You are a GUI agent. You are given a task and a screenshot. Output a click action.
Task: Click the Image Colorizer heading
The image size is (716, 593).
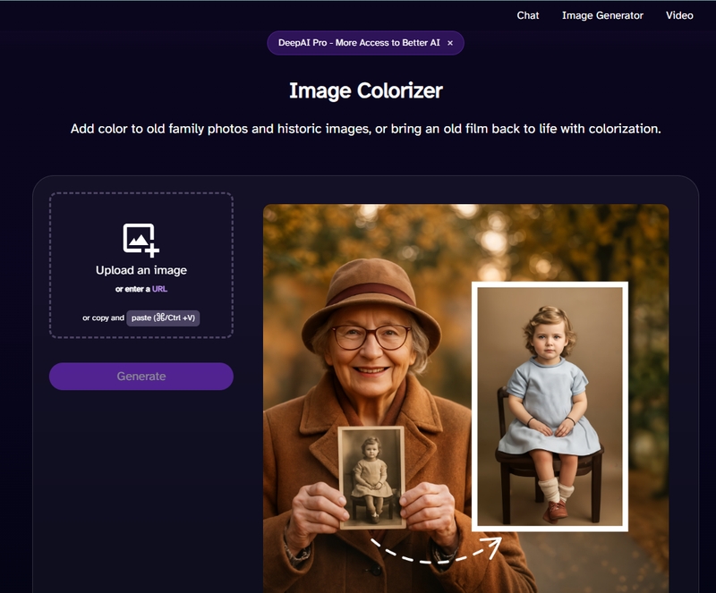click(x=365, y=90)
